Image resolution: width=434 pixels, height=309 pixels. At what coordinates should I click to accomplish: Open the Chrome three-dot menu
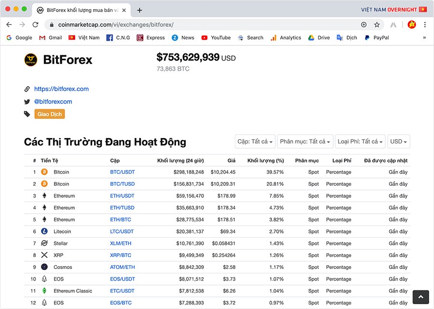click(x=425, y=25)
